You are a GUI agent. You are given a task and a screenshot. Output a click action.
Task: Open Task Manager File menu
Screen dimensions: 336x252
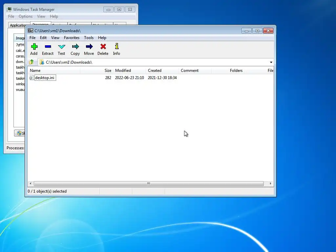[x=11, y=16]
